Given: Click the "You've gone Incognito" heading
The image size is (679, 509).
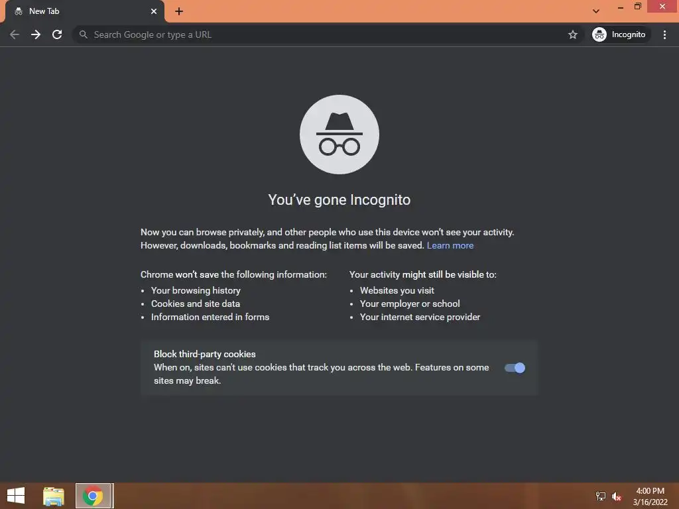Looking at the screenshot, I should (339, 200).
